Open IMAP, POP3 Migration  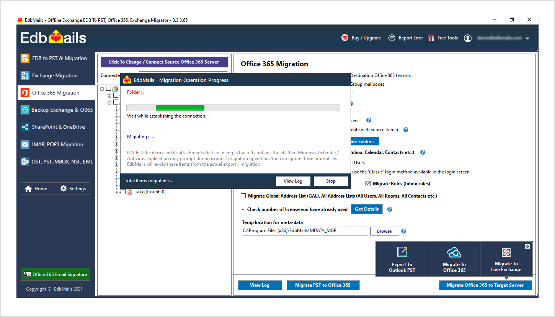pos(56,144)
